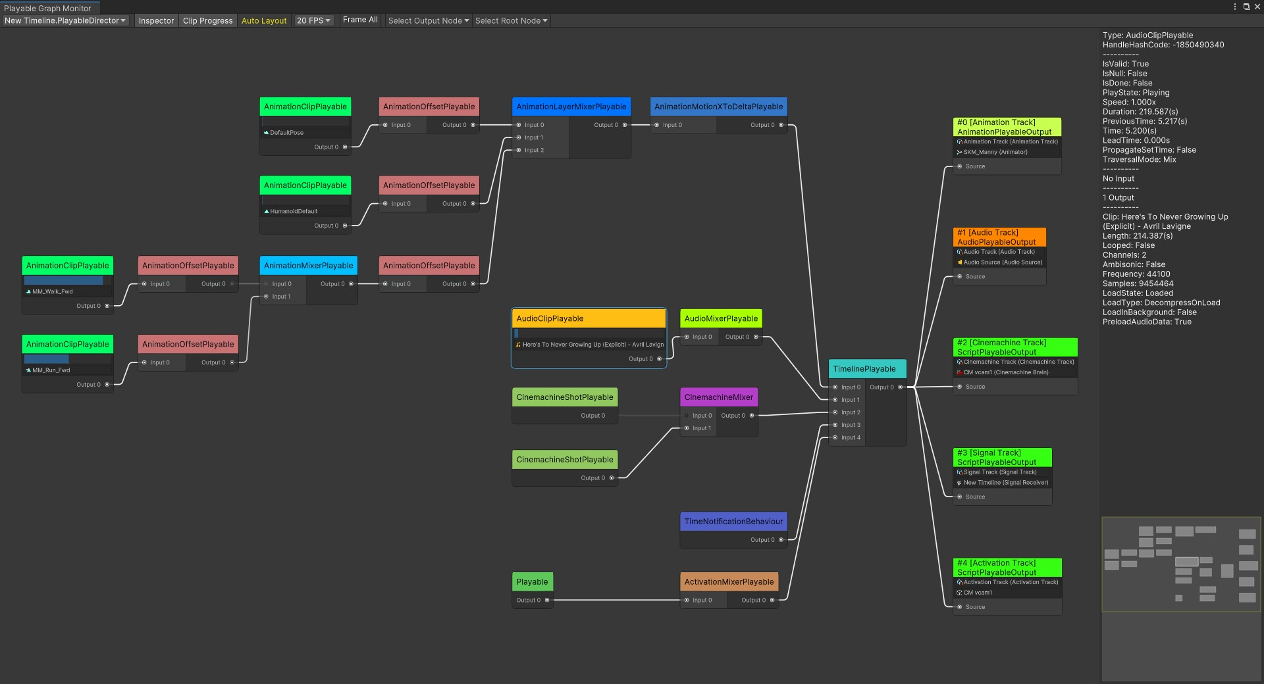Click the Activation Track icon on ScriptPlayableOutput

(x=959, y=582)
